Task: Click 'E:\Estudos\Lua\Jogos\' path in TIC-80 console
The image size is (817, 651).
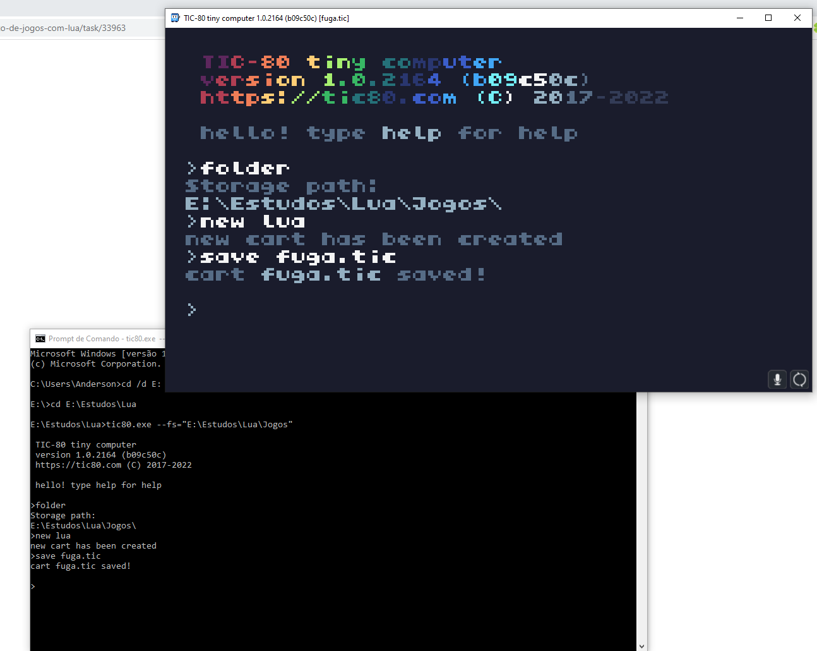Action: 343,204
